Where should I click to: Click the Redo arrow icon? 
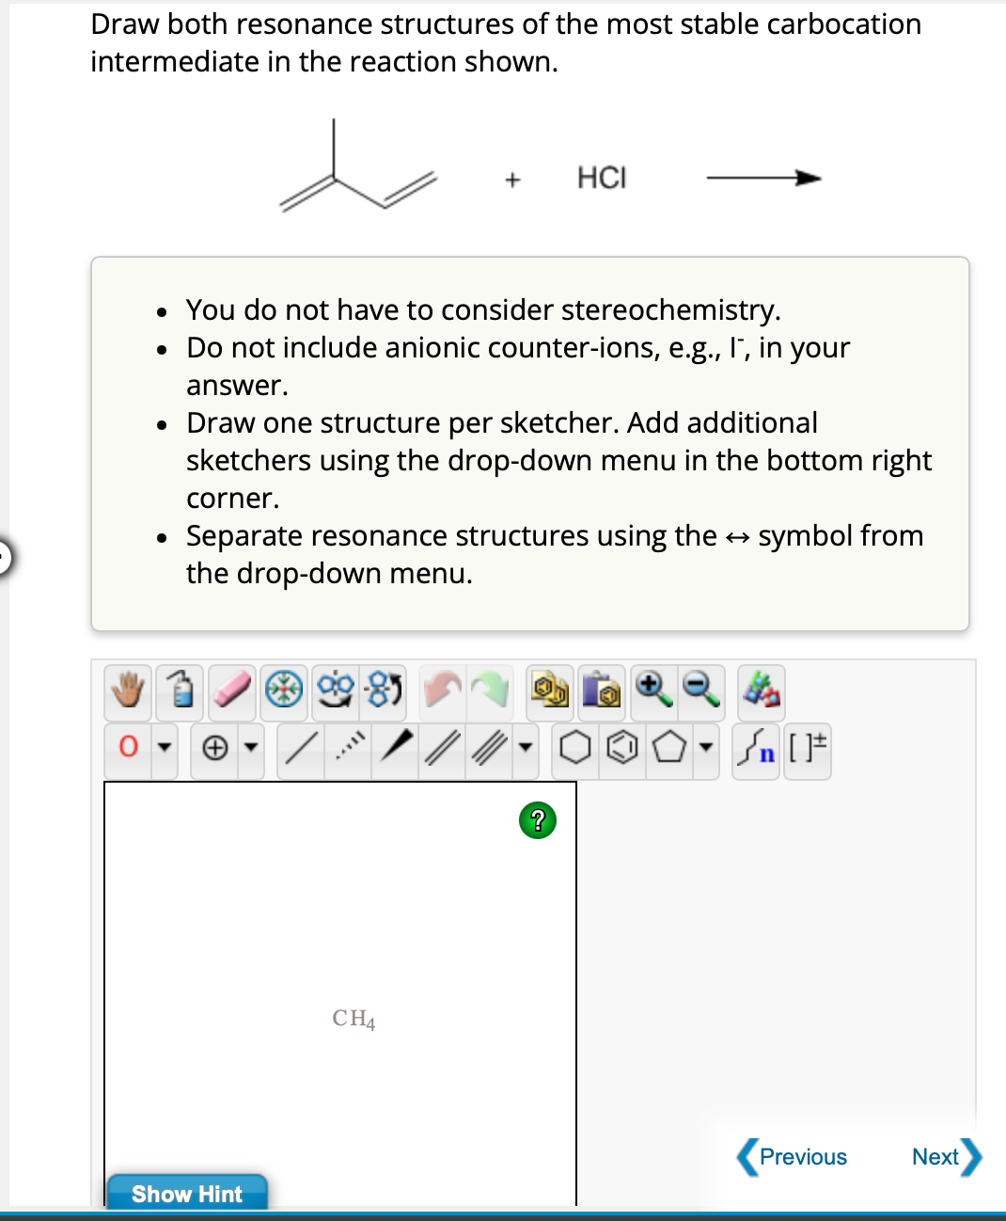[x=491, y=691]
